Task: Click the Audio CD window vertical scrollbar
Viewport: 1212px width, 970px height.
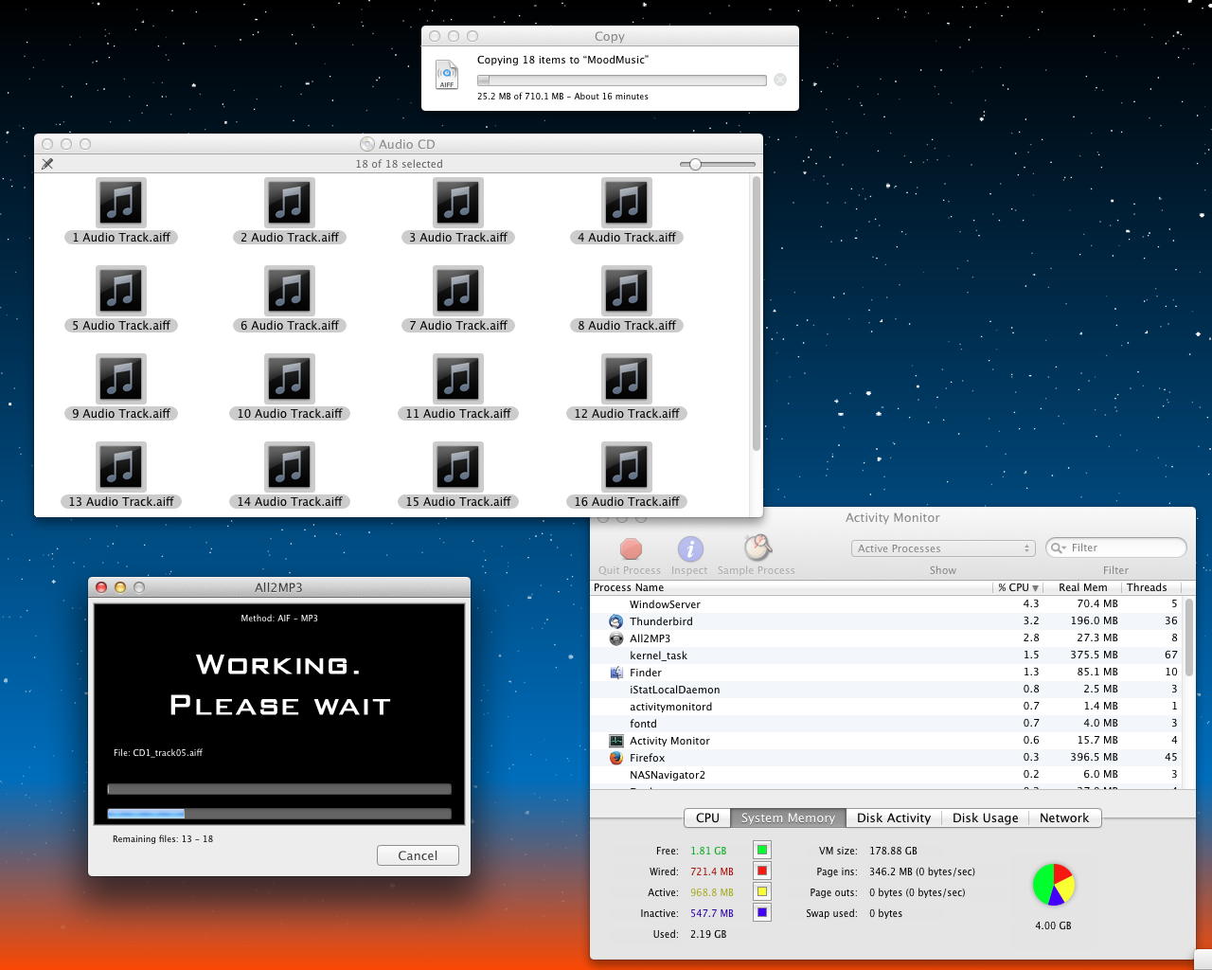Action: click(x=756, y=314)
